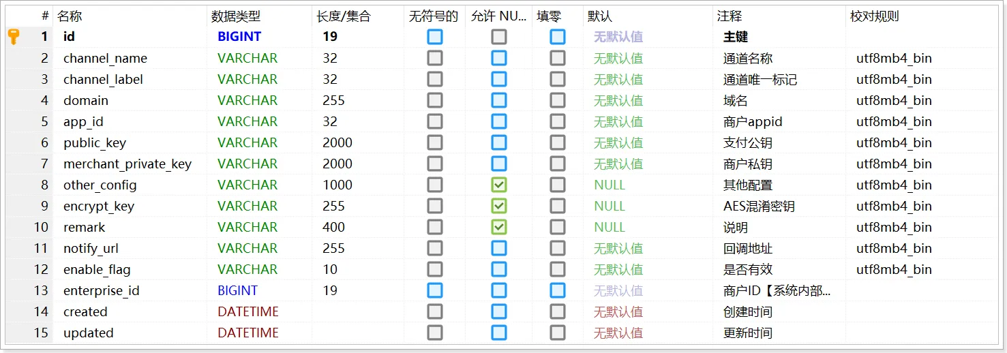This screenshot has height=353, width=1007.
Task: Uncheck allow NULL for encrypt_key
Action: (x=499, y=206)
